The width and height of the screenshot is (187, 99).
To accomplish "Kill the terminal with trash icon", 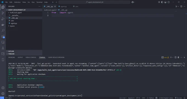I will tap(178, 57).
